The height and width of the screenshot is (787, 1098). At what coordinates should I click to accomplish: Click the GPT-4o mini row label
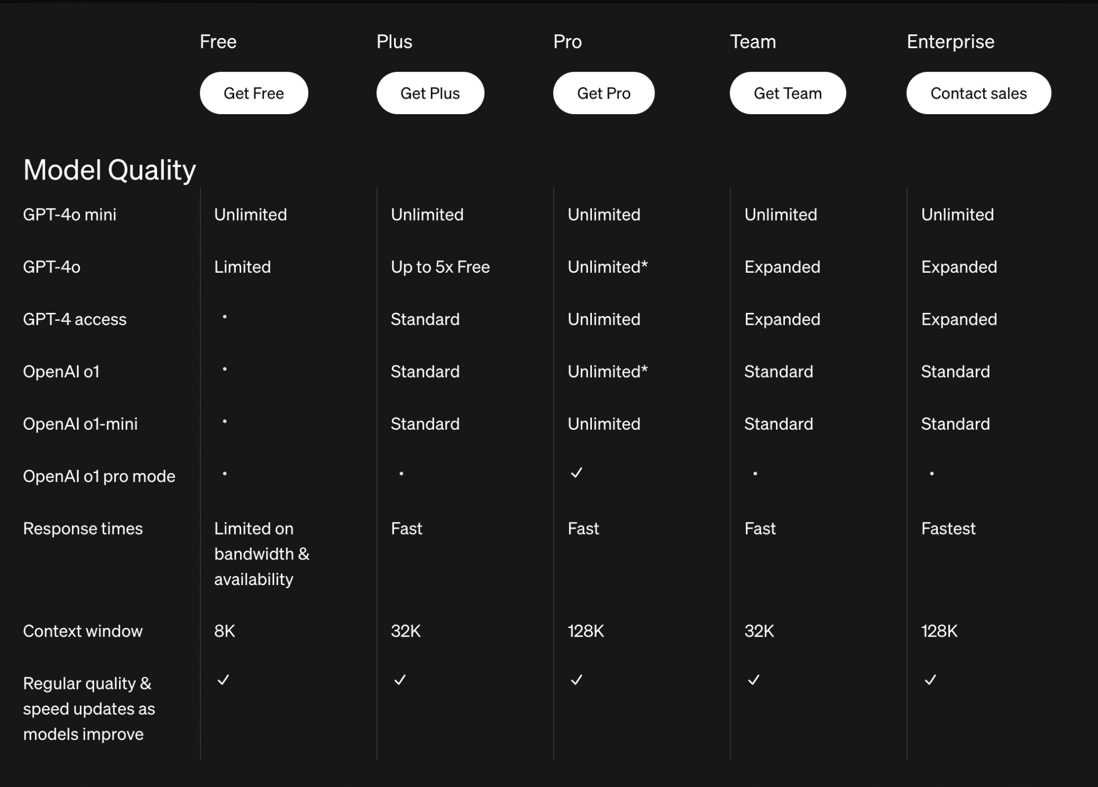70,215
